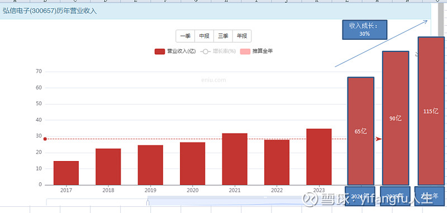The width and height of the screenshot is (447, 213).
Task: Click the 40 y-axis value label
Action: click(39, 120)
